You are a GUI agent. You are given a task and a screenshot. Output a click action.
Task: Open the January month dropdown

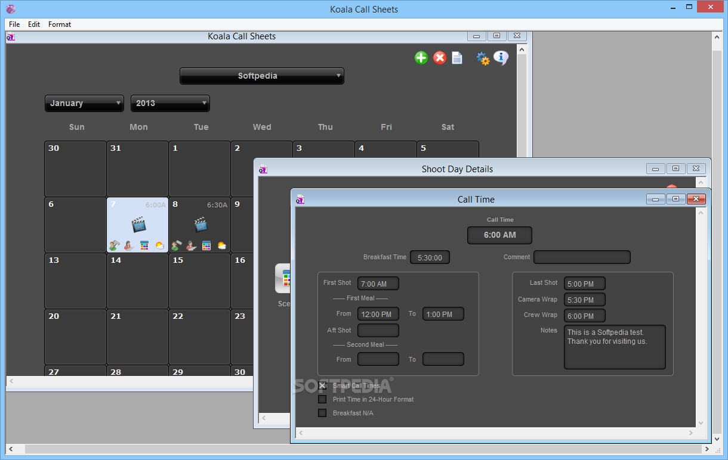(84, 103)
